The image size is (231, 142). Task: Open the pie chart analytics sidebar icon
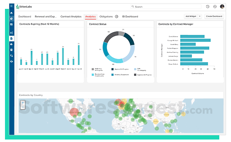[x=11, y=19]
